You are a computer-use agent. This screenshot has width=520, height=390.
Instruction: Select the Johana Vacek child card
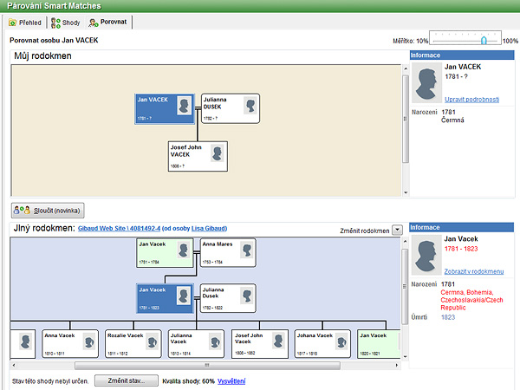pos(322,344)
